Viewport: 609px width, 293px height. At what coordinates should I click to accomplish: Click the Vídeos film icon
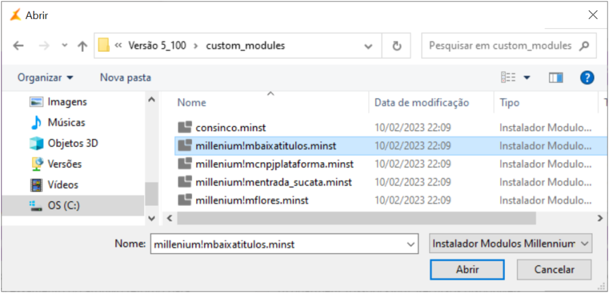coord(36,185)
